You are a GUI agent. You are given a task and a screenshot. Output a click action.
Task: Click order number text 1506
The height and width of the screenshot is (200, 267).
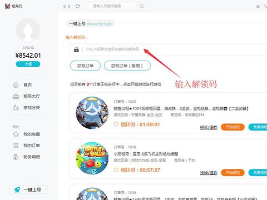125,193
